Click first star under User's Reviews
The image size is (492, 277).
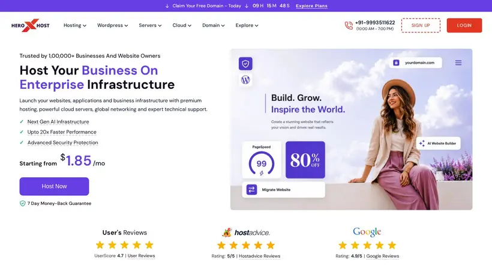click(100, 245)
